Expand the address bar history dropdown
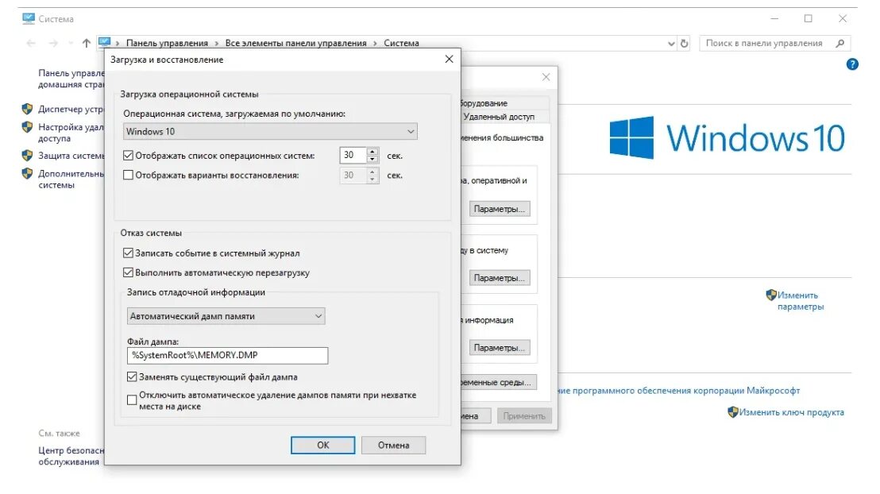Image resolution: width=880 pixels, height=494 pixels. (x=671, y=43)
